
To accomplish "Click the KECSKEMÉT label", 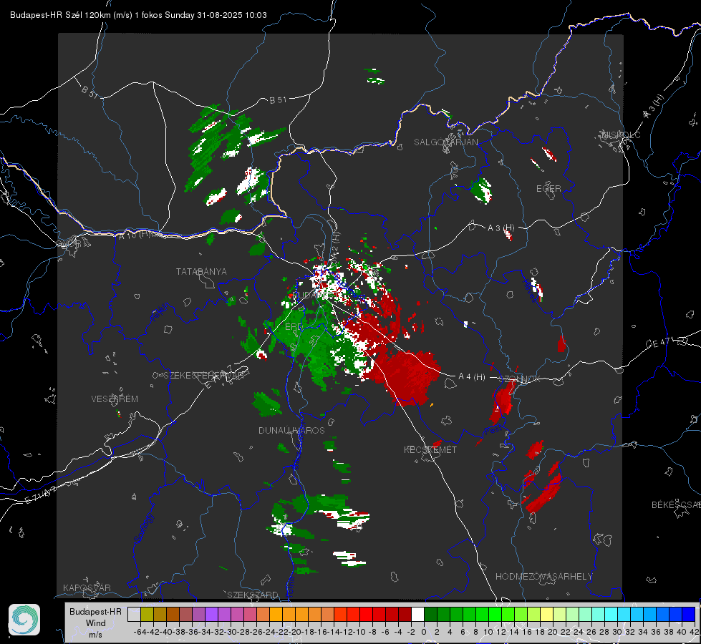I will pyautogui.click(x=430, y=449).
